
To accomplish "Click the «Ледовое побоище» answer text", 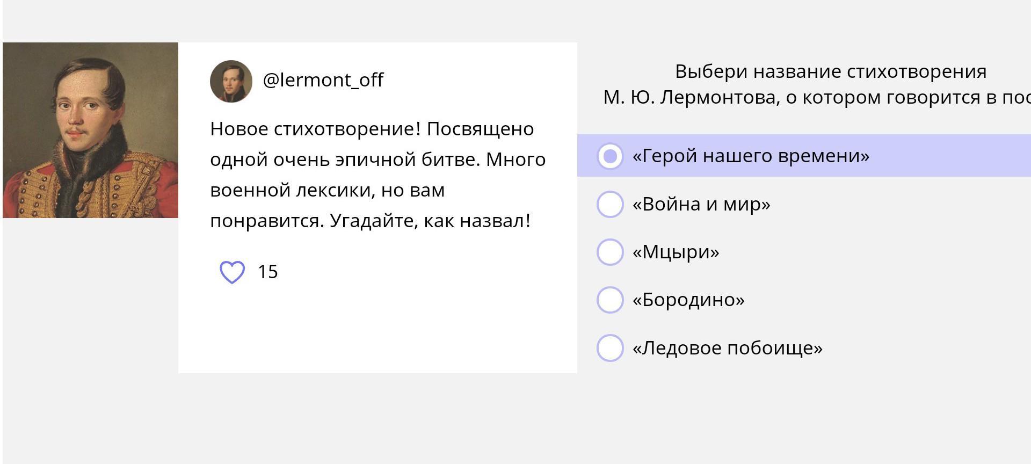I will [727, 348].
